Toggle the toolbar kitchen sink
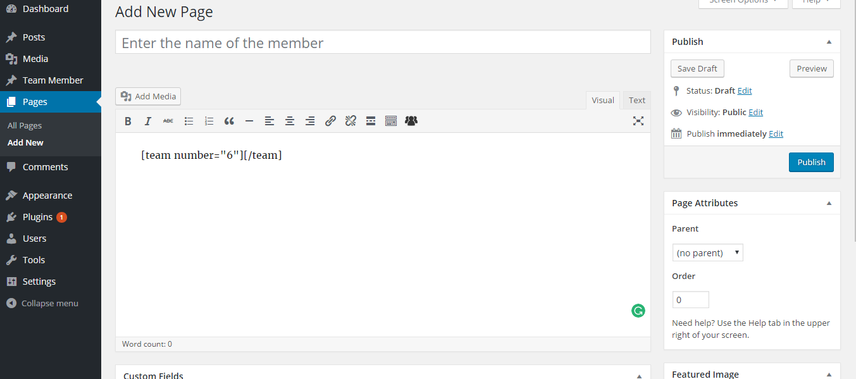This screenshot has height=379, width=856. (x=391, y=121)
